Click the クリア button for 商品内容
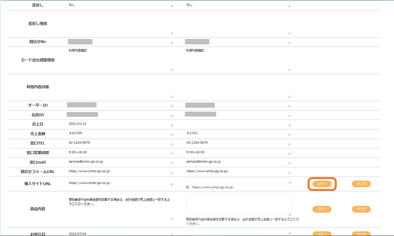The height and width of the screenshot is (236, 394). click(x=361, y=209)
